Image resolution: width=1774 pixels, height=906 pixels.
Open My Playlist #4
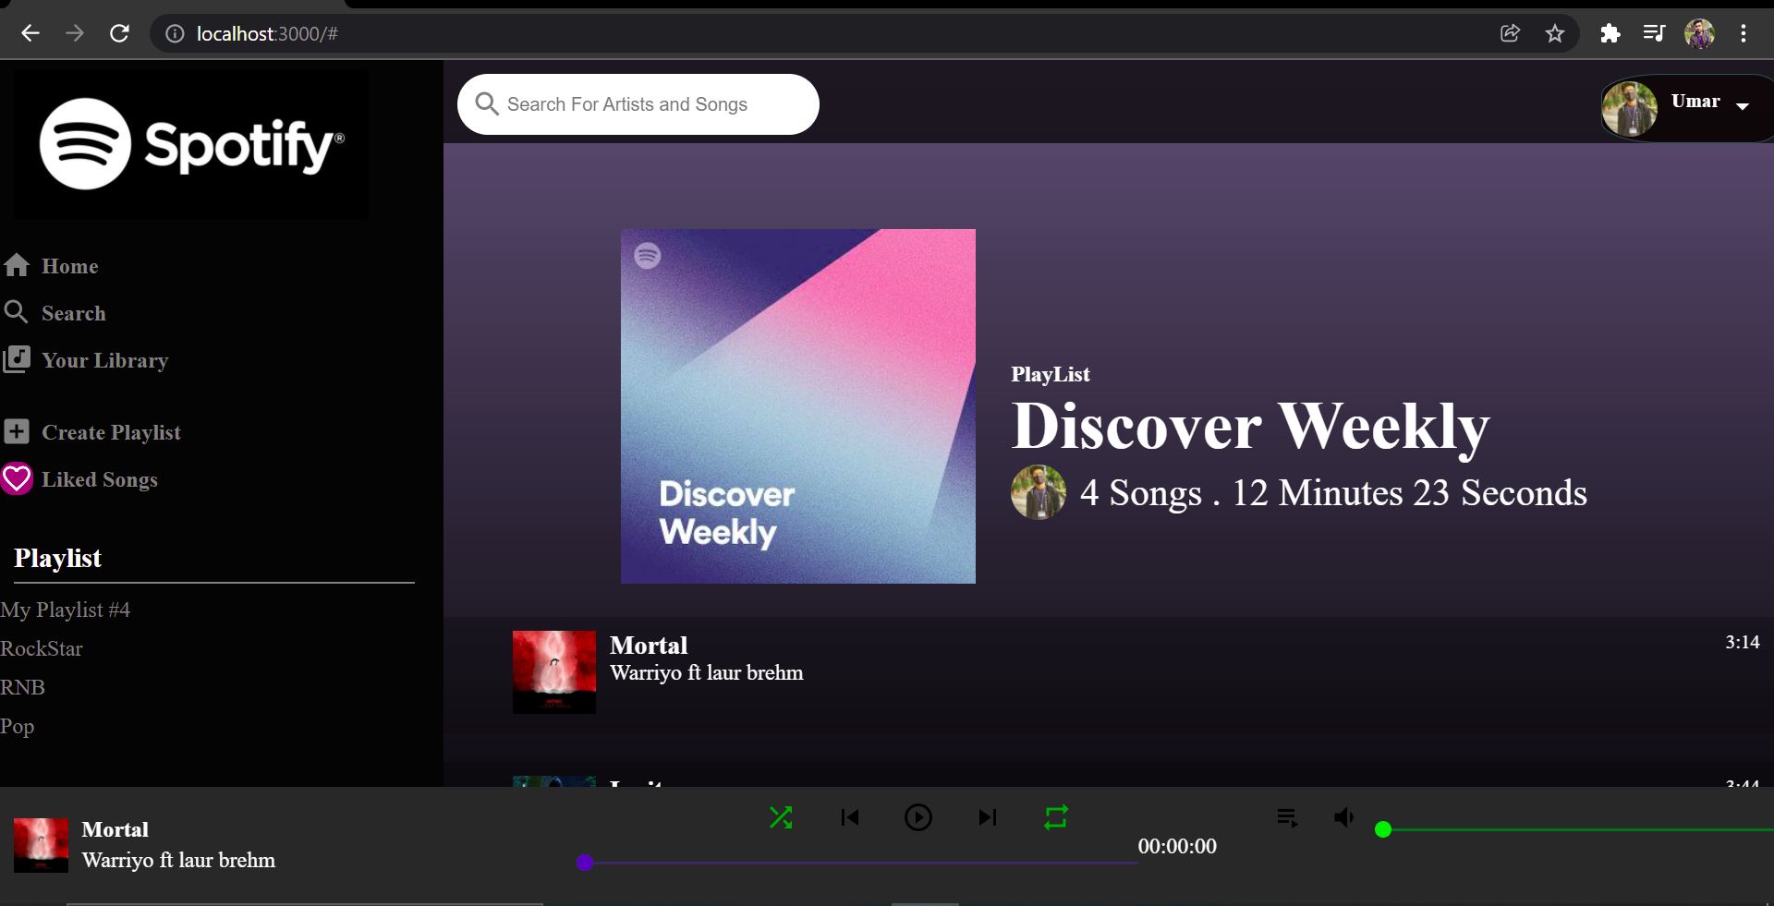(67, 610)
